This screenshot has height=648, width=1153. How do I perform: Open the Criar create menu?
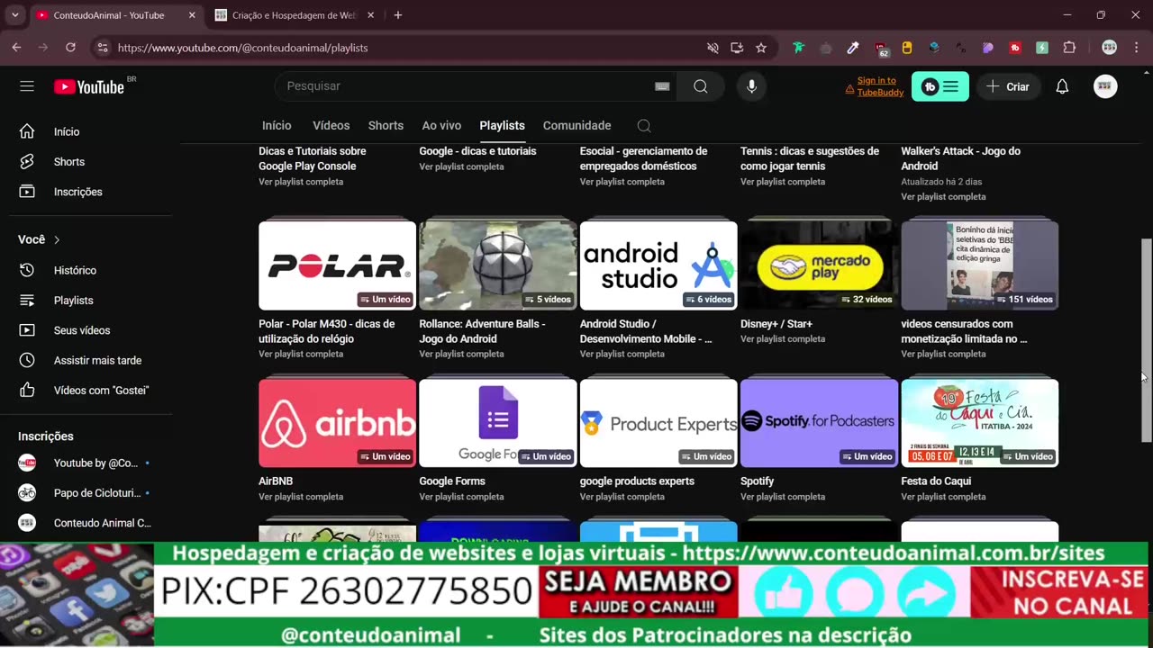pyautogui.click(x=1008, y=86)
